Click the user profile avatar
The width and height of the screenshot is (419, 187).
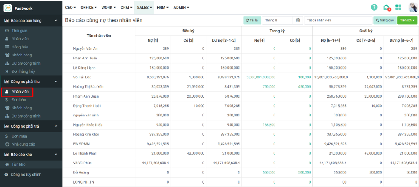(412, 8)
